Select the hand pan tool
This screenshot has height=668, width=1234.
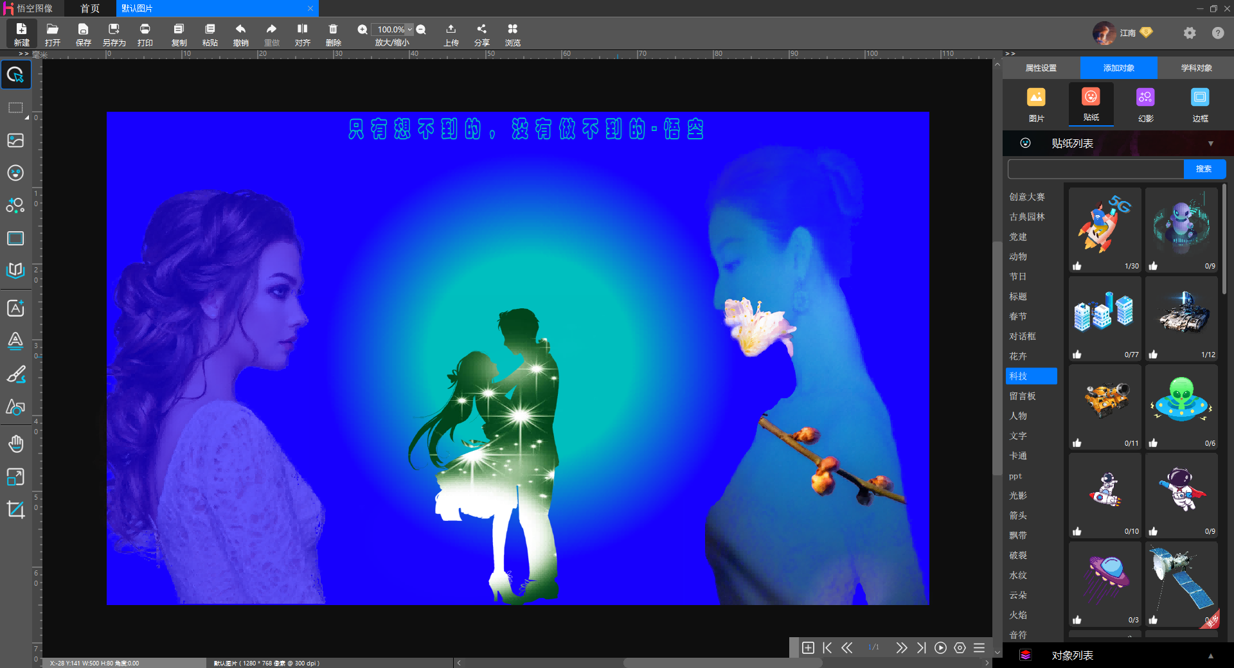15,443
